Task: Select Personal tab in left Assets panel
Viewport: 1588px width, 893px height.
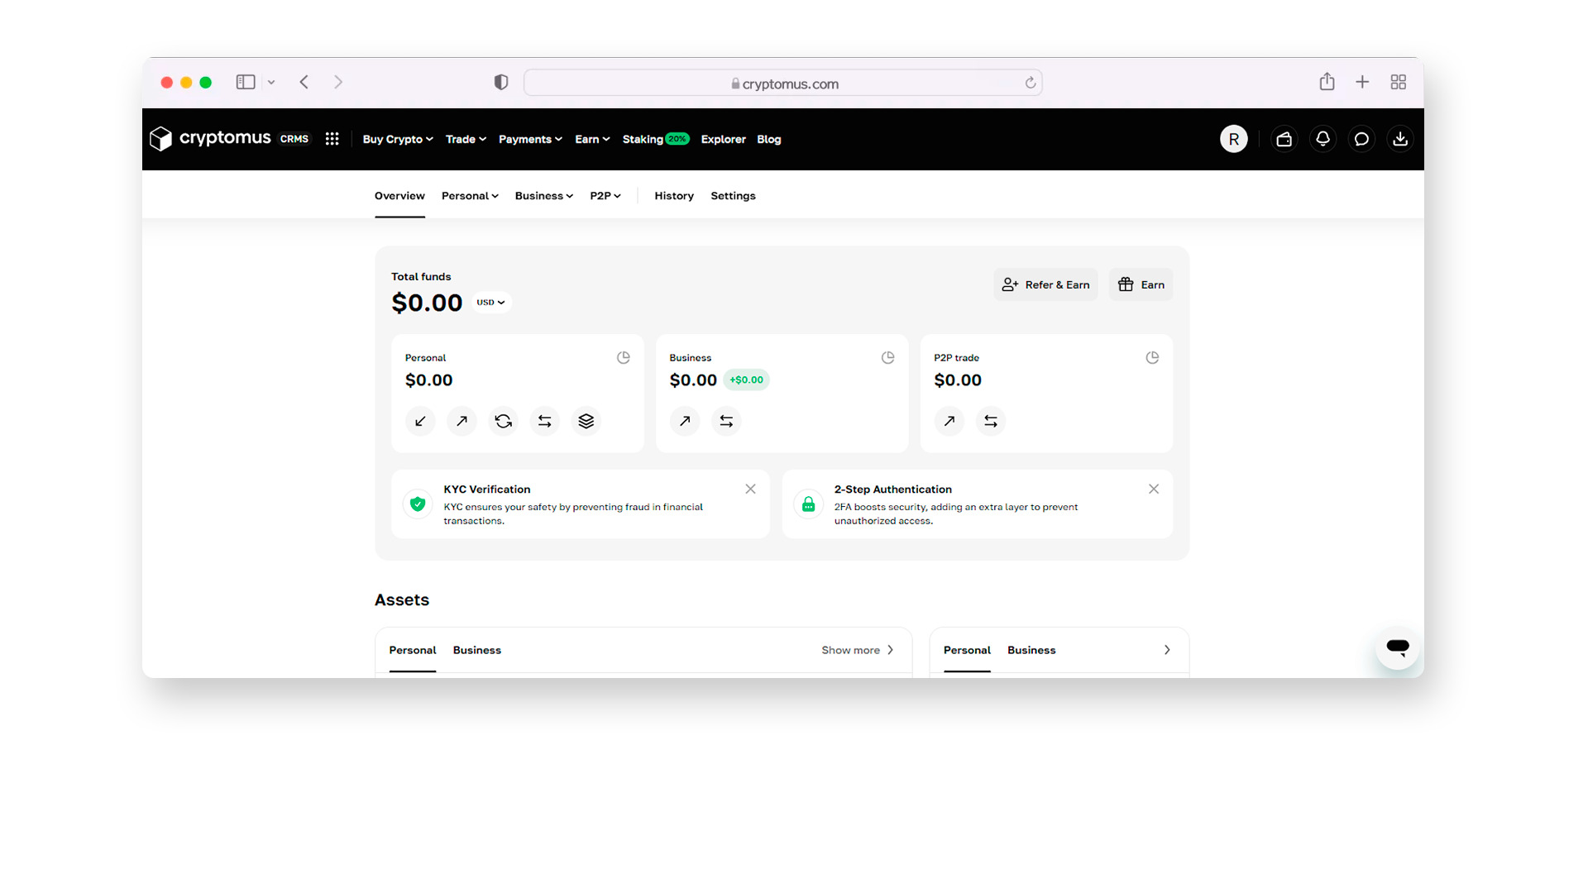Action: (413, 650)
